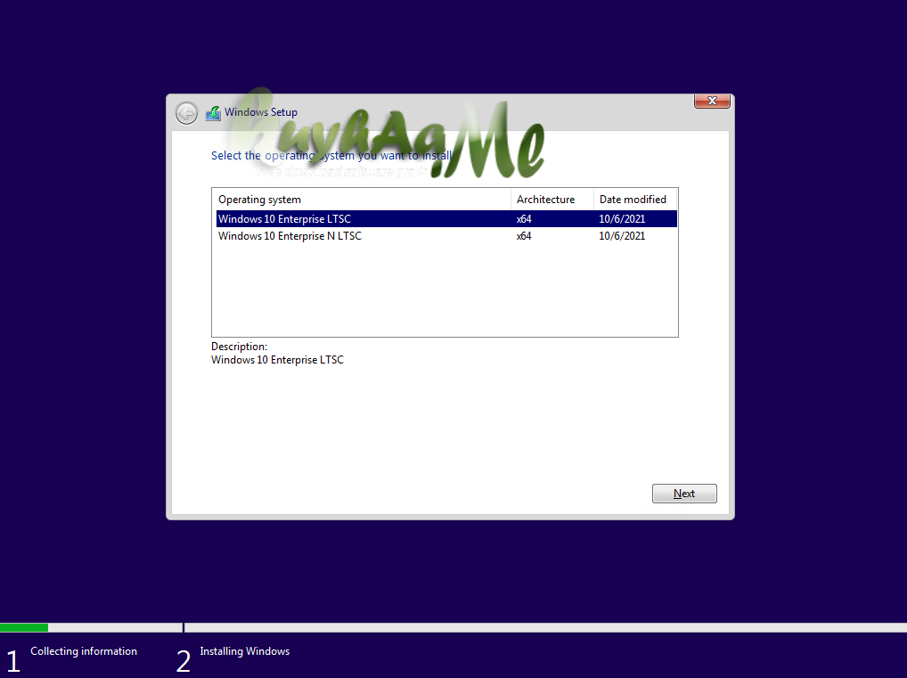Click the Operating system column header

(362, 200)
